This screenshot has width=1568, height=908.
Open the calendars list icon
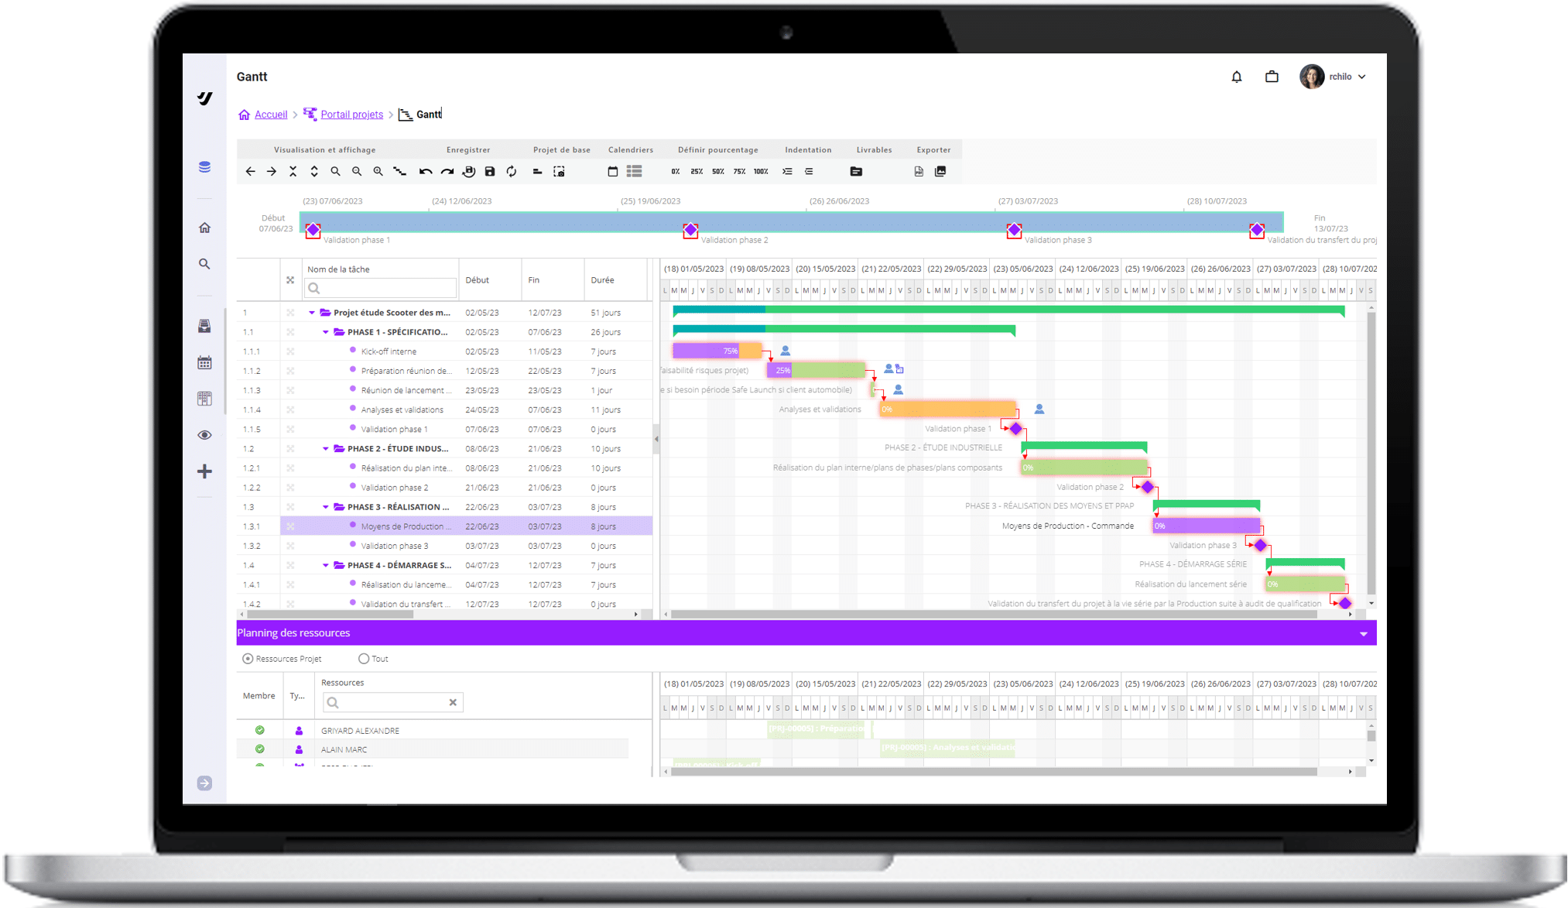tap(635, 172)
